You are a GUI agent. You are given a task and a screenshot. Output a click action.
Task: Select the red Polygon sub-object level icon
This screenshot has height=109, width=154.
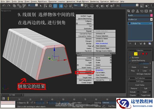point(143,54)
